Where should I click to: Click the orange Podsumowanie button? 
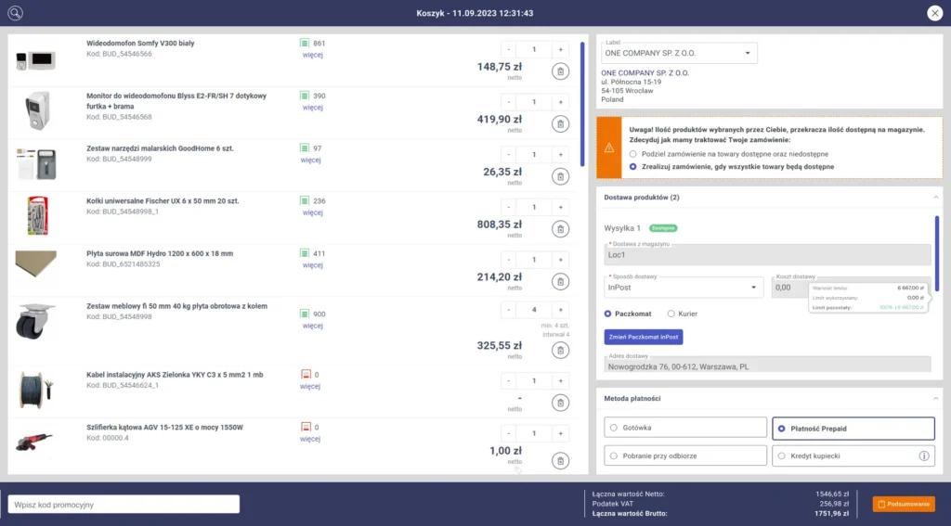click(x=903, y=504)
